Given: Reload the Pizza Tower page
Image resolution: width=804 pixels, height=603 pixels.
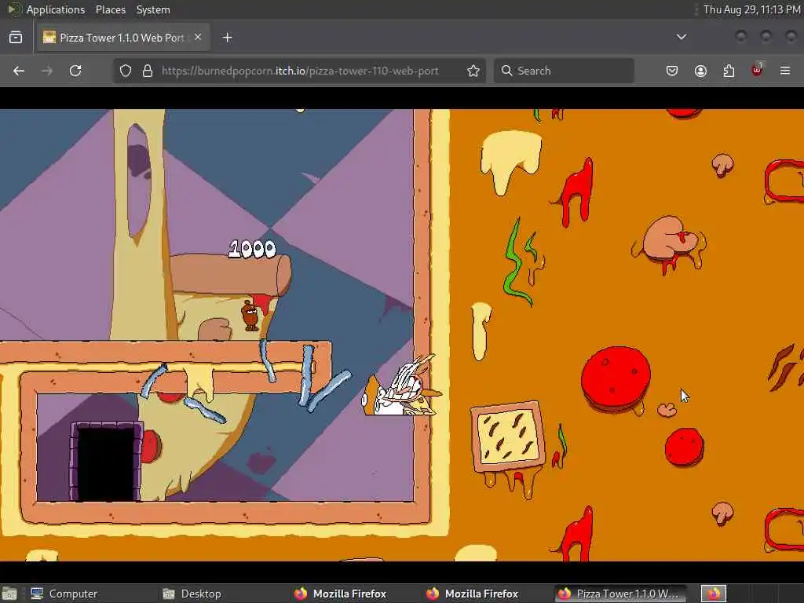Looking at the screenshot, I should [75, 71].
